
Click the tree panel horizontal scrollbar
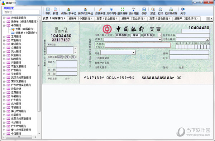click(19, 137)
